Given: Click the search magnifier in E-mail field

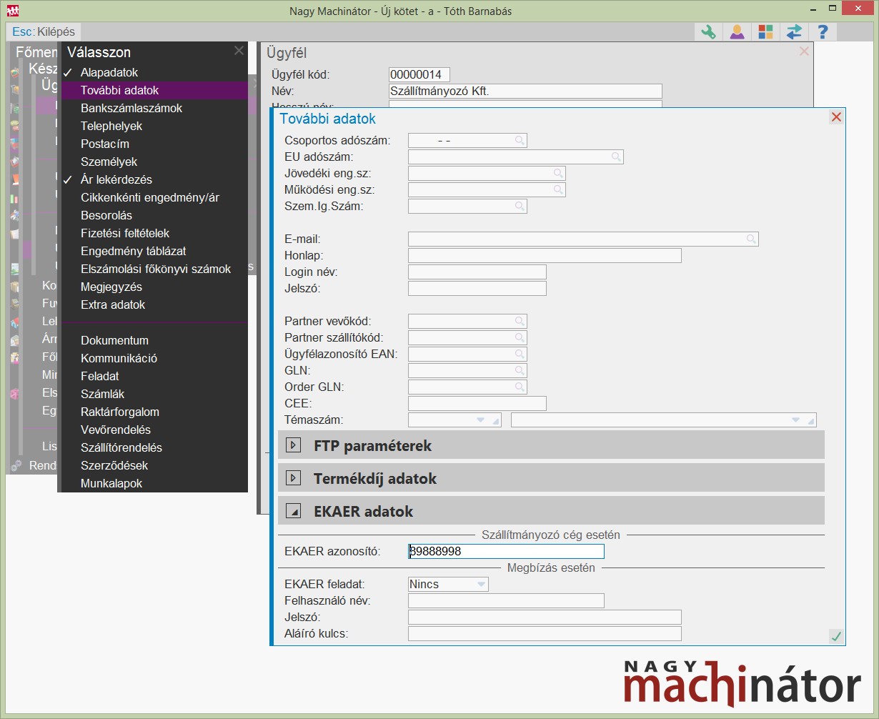Looking at the screenshot, I should click(x=750, y=239).
